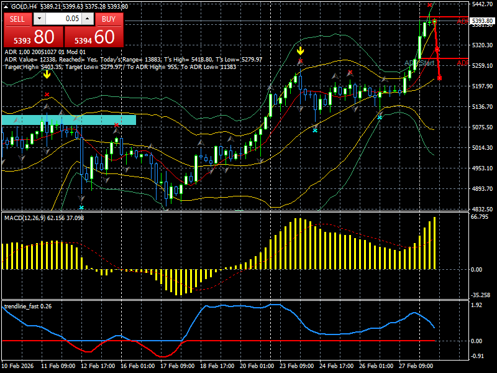Click the 27 Feb 09:00 time axis label
497x373 pixels.
click(x=416, y=366)
